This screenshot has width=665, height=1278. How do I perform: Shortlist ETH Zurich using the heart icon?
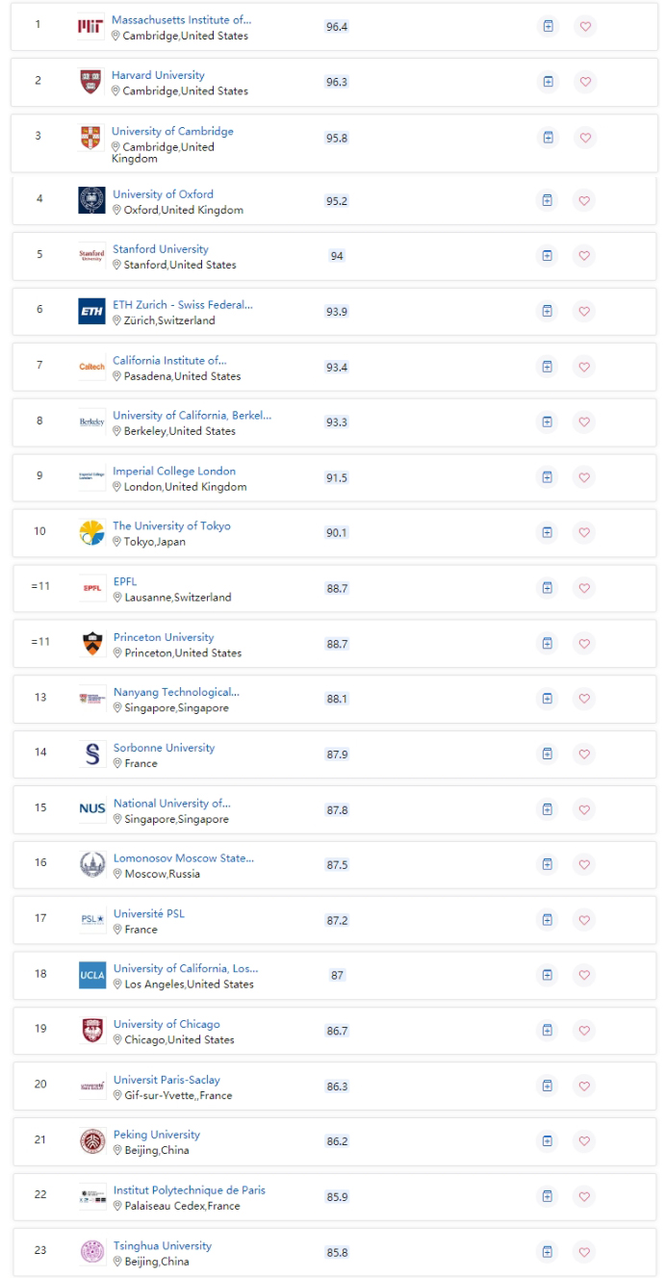pyautogui.click(x=584, y=311)
